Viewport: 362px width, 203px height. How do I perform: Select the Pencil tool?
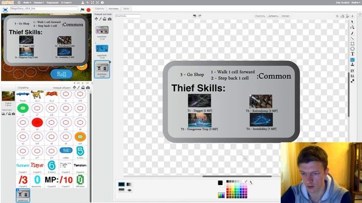tap(352, 33)
